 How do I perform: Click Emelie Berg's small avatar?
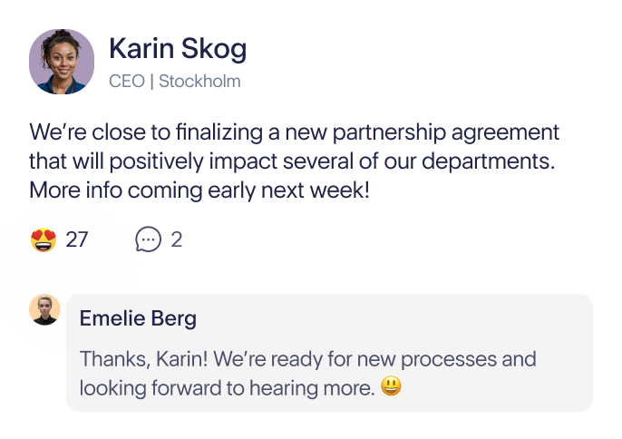tap(44, 309)
